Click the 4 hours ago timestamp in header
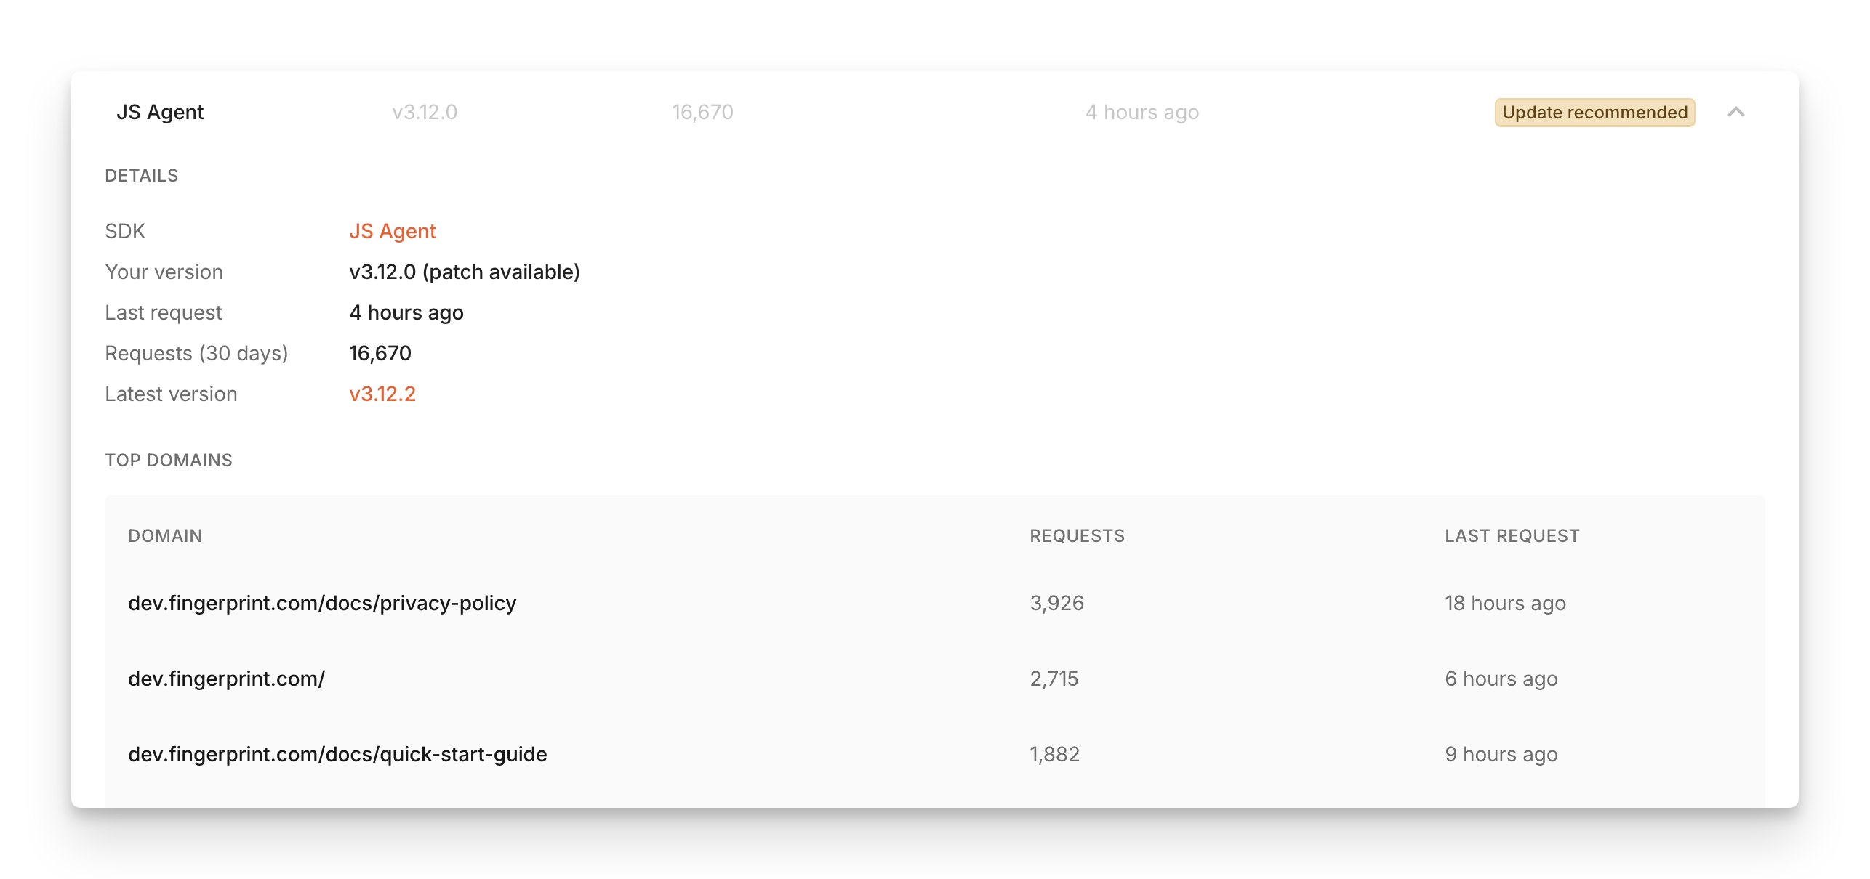This screenshot has height=879, width=1870. point(1141,112)
